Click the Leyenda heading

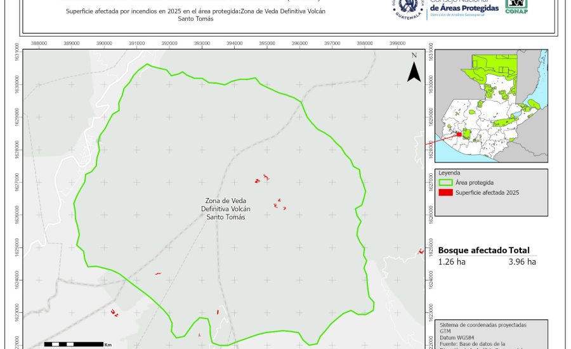tap(449, 173)
